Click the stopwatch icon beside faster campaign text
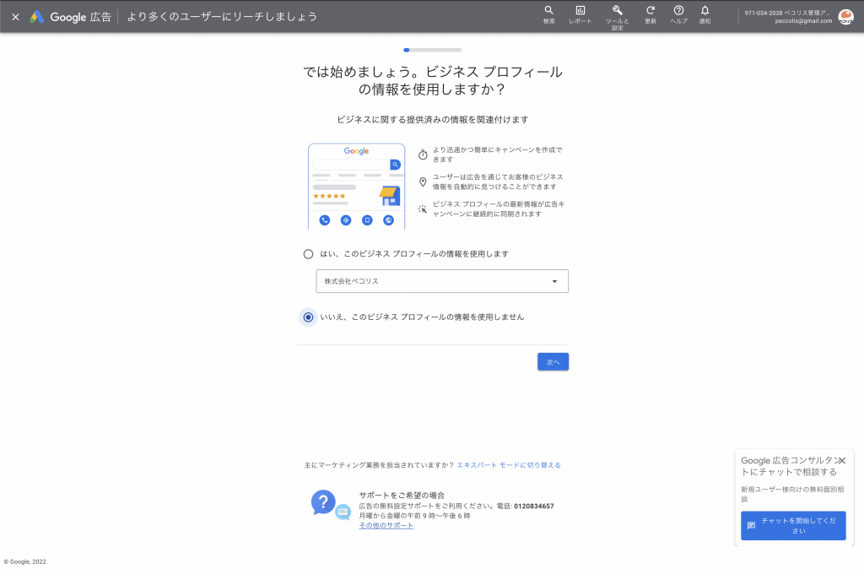864x569 pixels. [423, 154]
